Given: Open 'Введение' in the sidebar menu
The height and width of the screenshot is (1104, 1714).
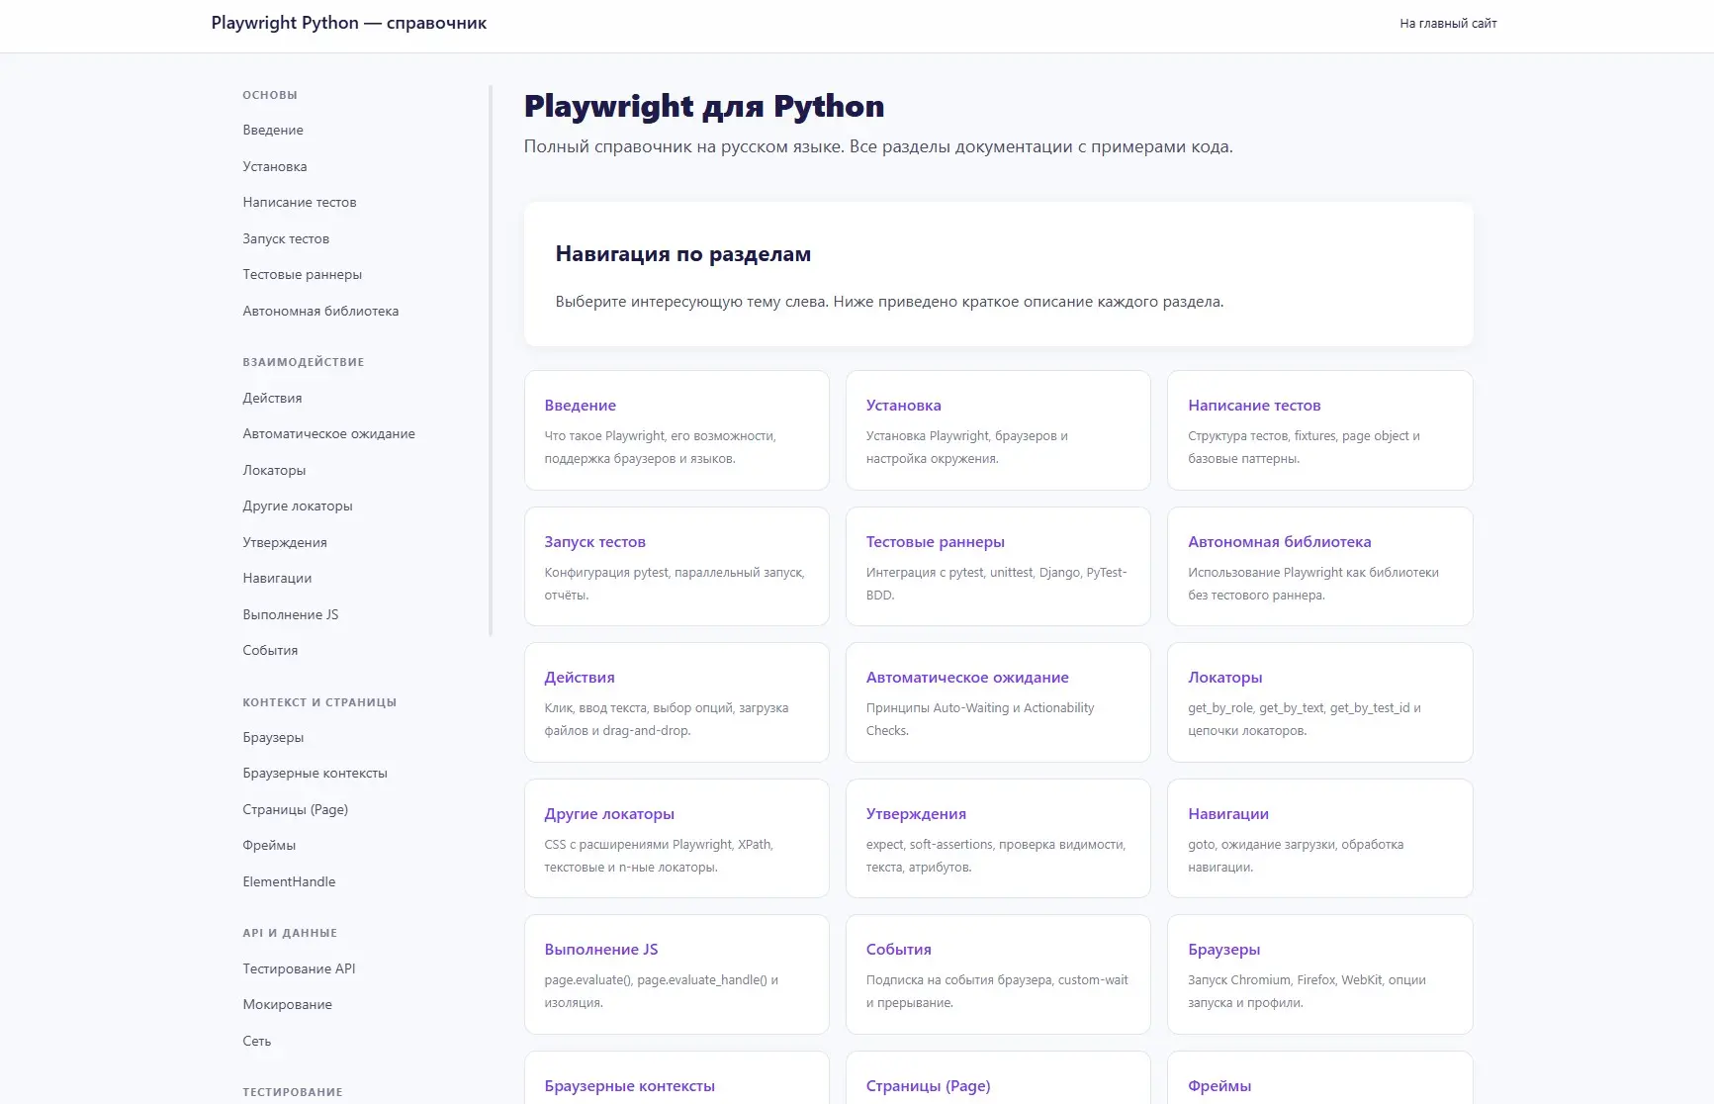Looking at the screenshot, I should pos(273,130).
